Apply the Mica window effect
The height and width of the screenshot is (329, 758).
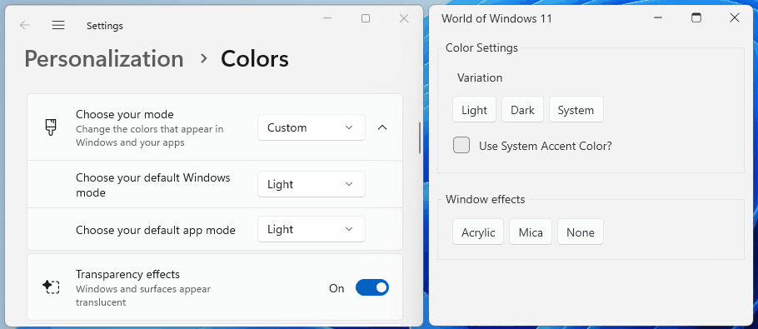[x=531, y=232]
